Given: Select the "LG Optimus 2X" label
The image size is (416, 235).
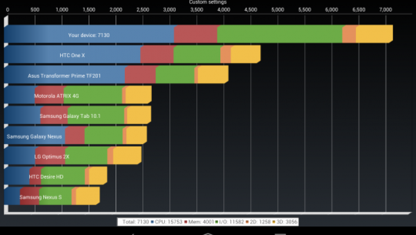Looking at the screenshot, I should point(52,157).
